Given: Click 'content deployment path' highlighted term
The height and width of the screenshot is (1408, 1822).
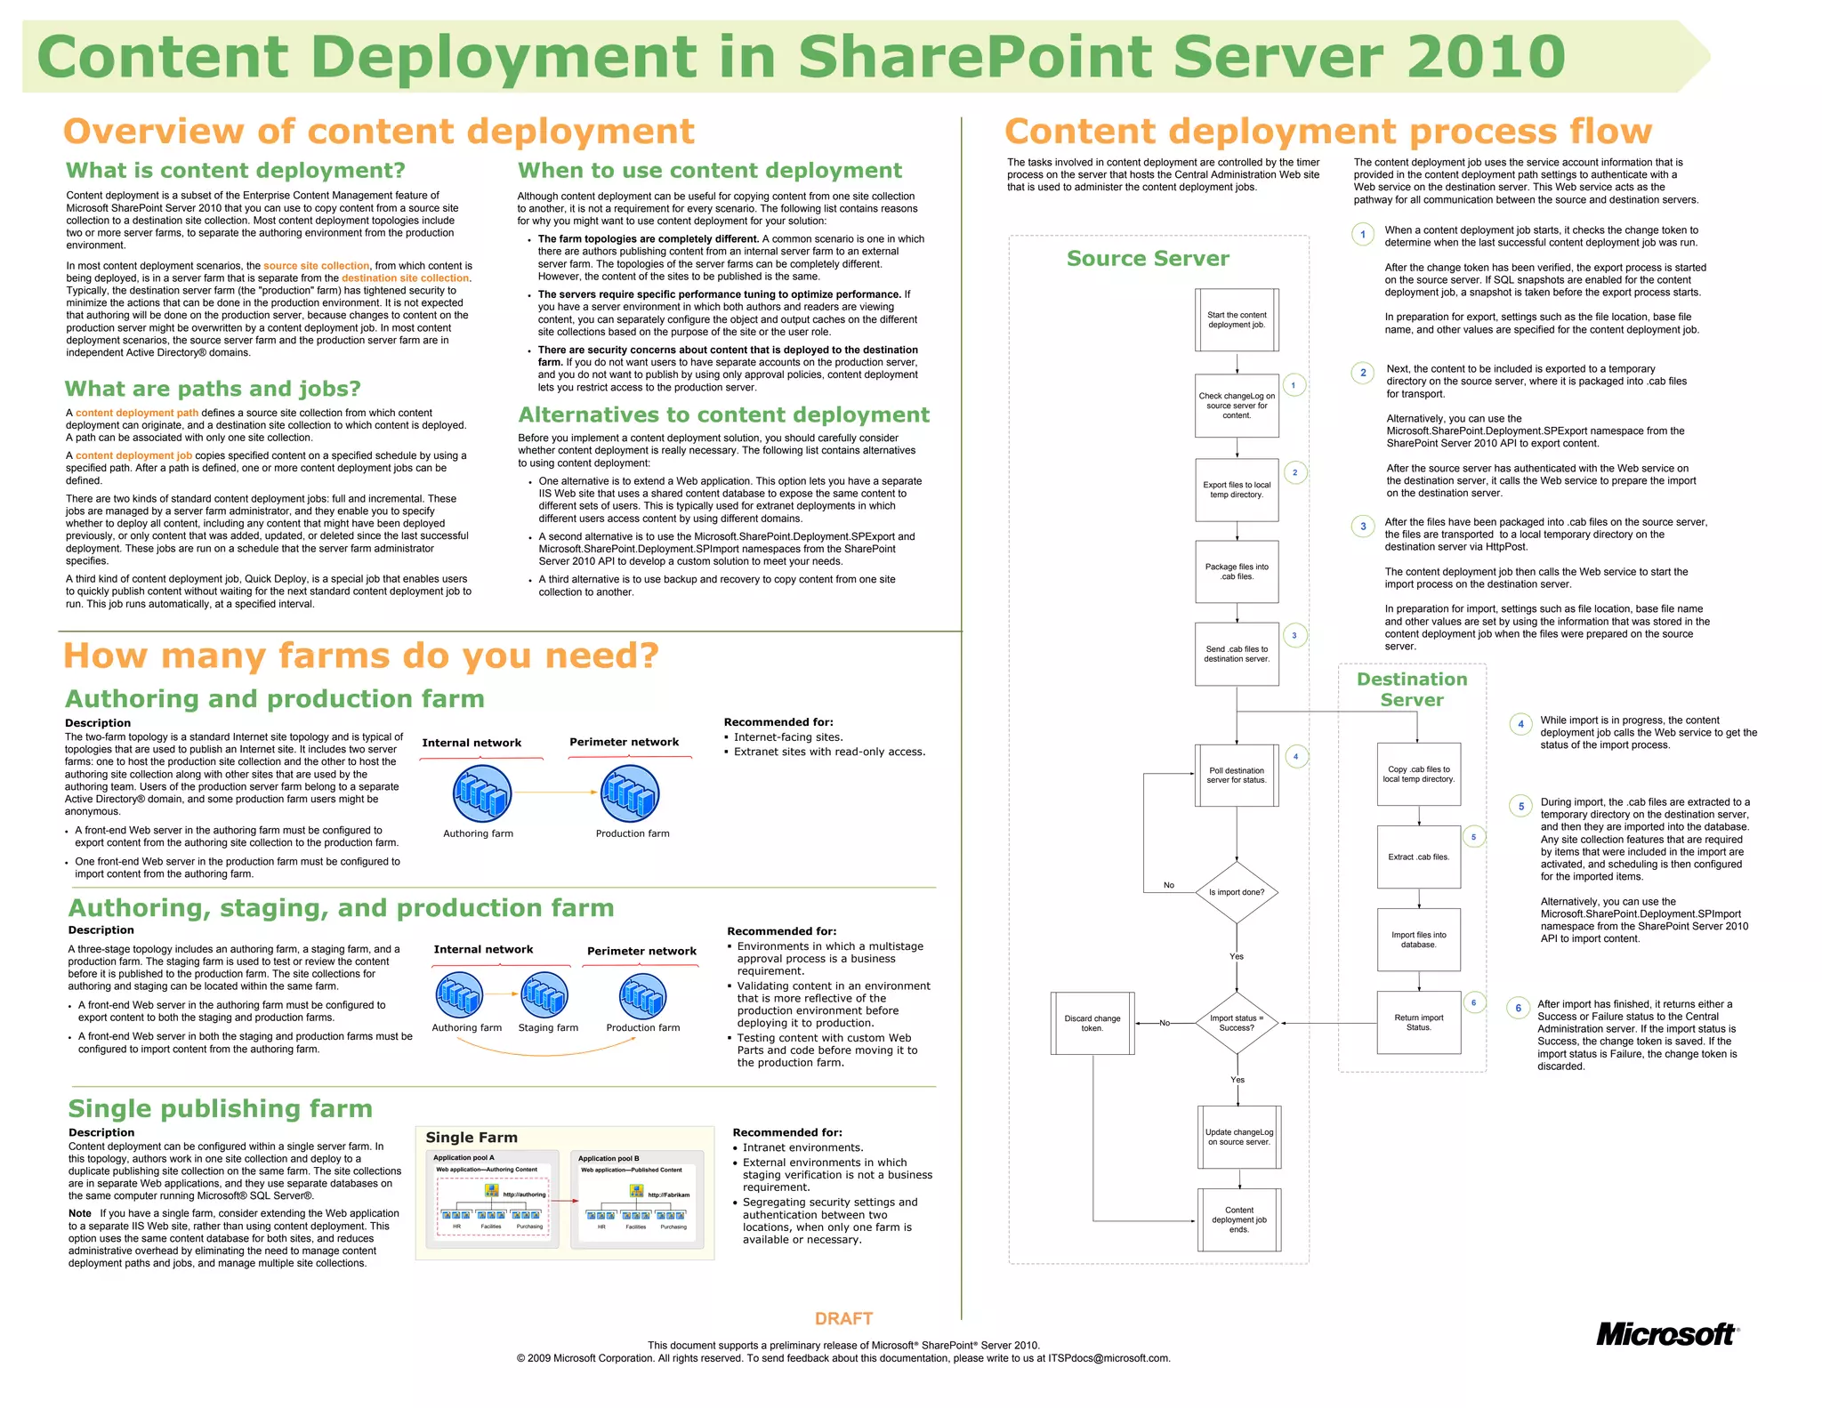Looking at the screenshot, I should [x=137, y=413].
